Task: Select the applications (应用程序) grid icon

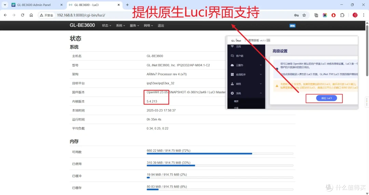Action: (232, 75)
